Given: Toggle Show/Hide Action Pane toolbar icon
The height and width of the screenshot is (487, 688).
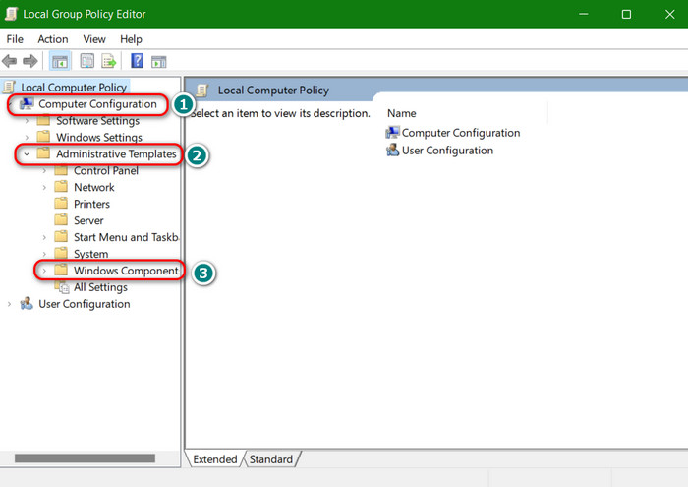Looking at the screenshot, I should coord(158,62).
